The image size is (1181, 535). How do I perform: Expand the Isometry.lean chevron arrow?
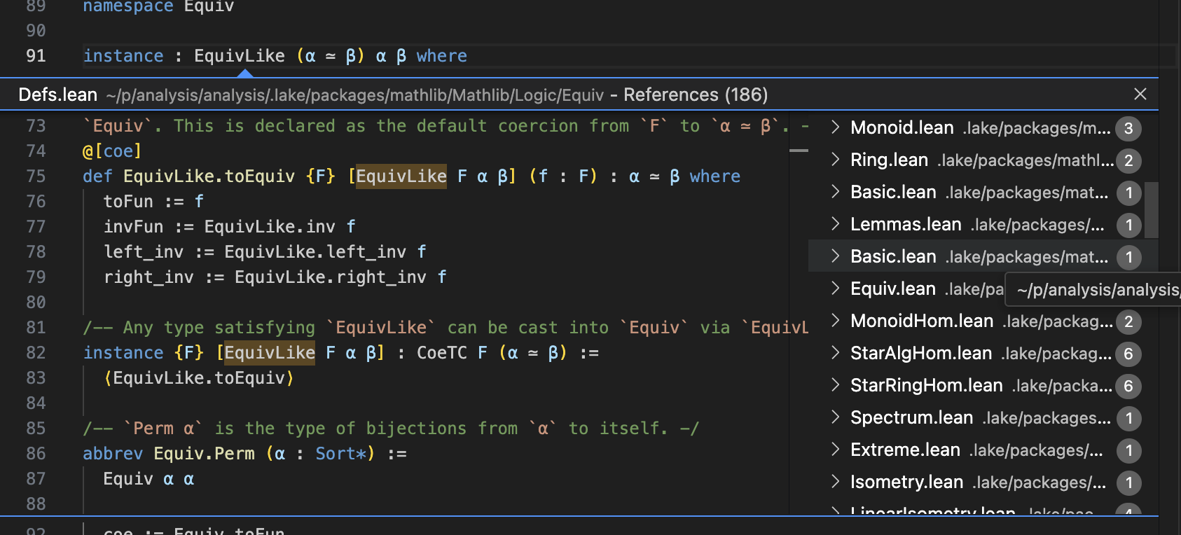point(835,482)
